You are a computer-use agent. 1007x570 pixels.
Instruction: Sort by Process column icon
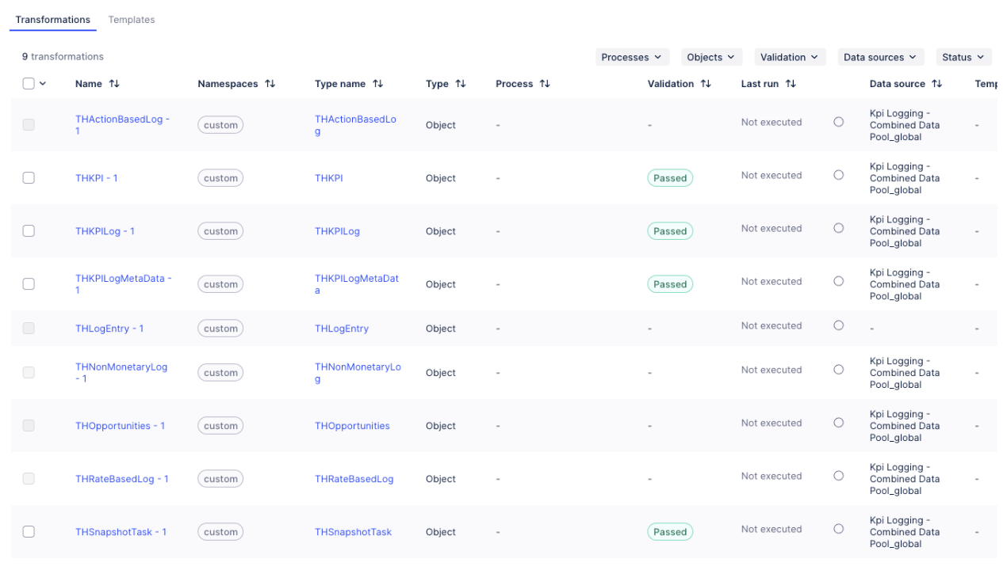tap(545, 84)
